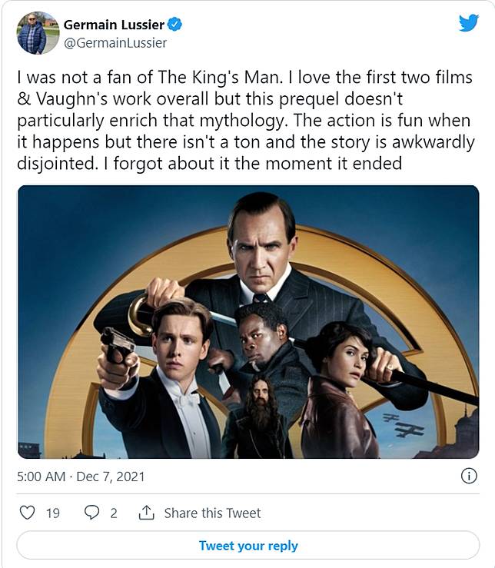Open the Twitter bird logo
This screenshot has height=568, width=495.
468,23
